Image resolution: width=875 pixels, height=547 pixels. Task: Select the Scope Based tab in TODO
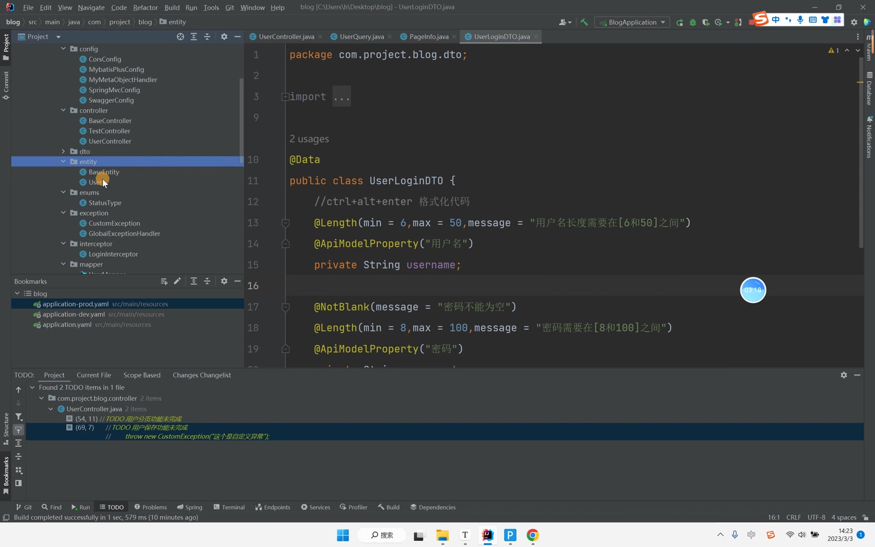pyautogui.click(x=142, y=375)
